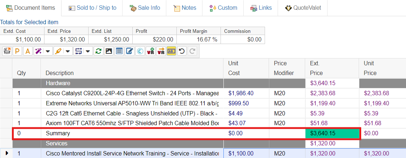Click the Services group header row
This screenshot has width=406, height=158.
(x=132, y=143)
